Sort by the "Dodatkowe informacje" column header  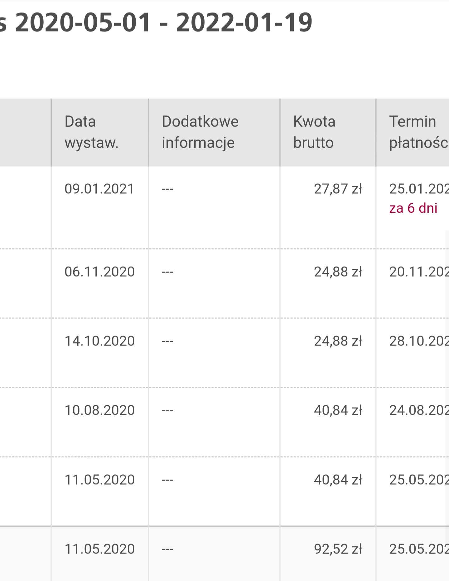200,132
